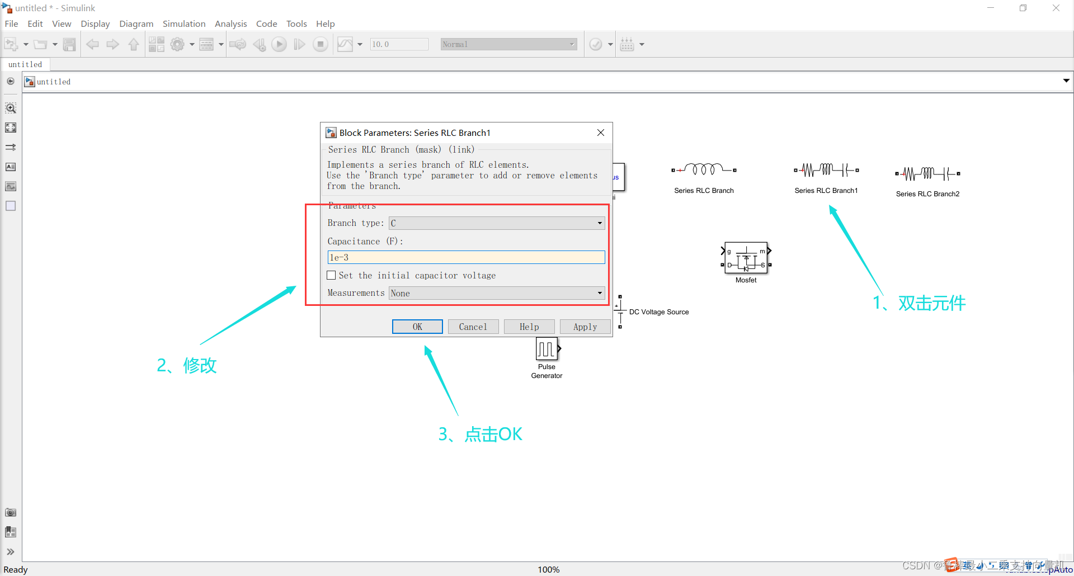This screenshot has height=576, width=1074.
Task: Open the Help menu
Action: (325, 23)
